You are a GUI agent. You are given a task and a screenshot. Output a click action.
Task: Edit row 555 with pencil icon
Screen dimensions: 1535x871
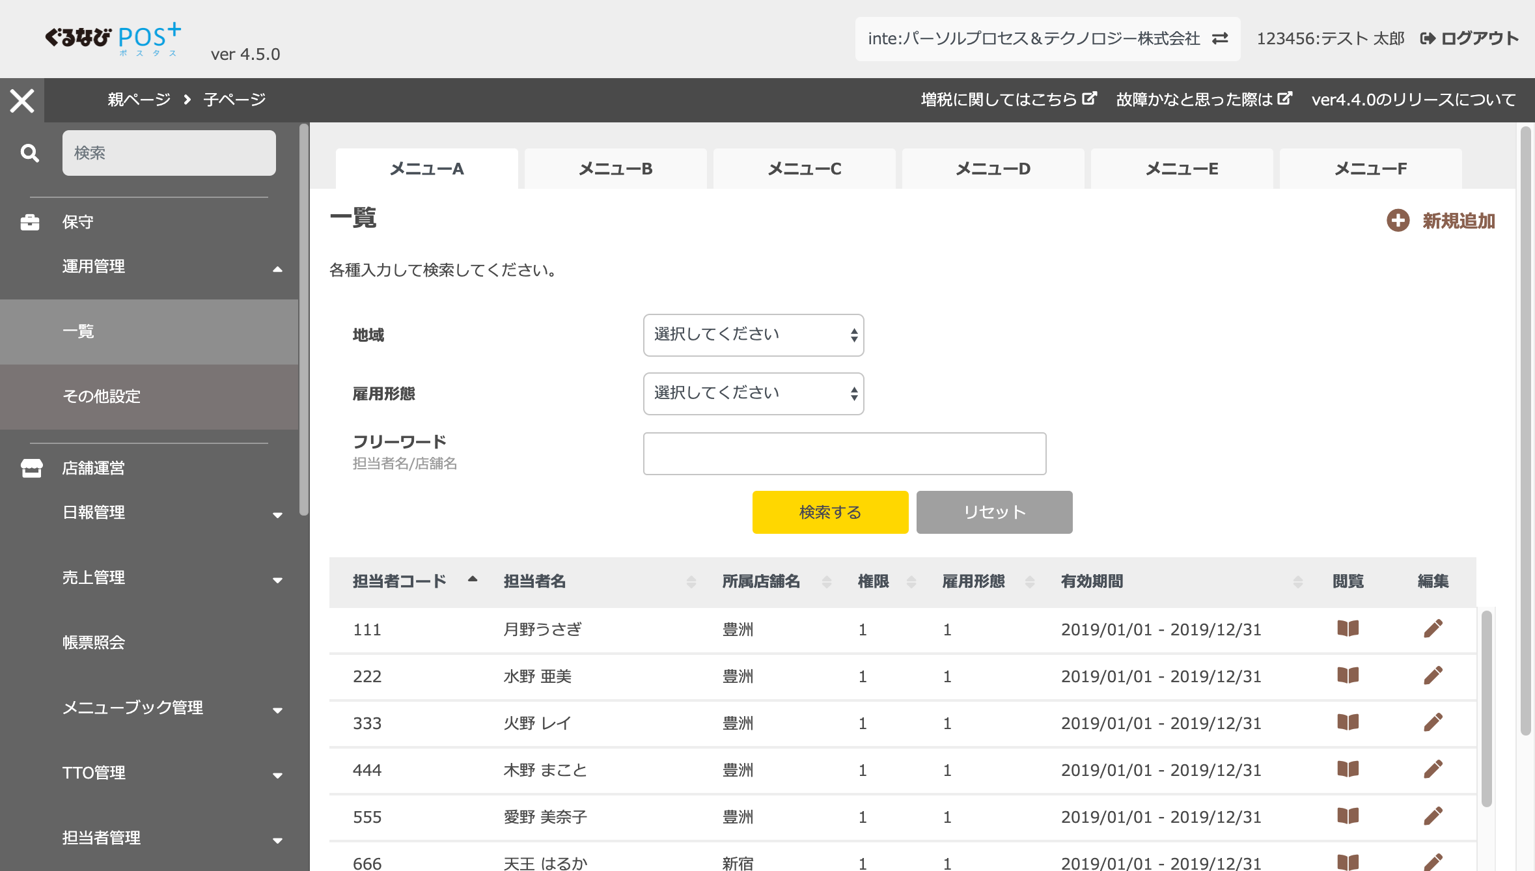pos(1433,816)
